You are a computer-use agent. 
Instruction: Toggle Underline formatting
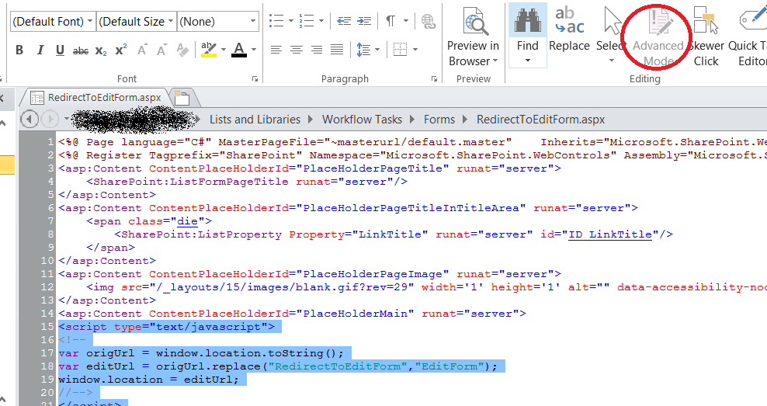coord(61,50)
